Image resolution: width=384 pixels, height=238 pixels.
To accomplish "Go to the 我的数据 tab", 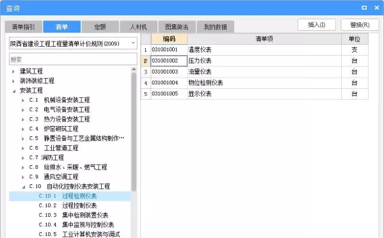I will pyautogui.click(x=215, y=27).
